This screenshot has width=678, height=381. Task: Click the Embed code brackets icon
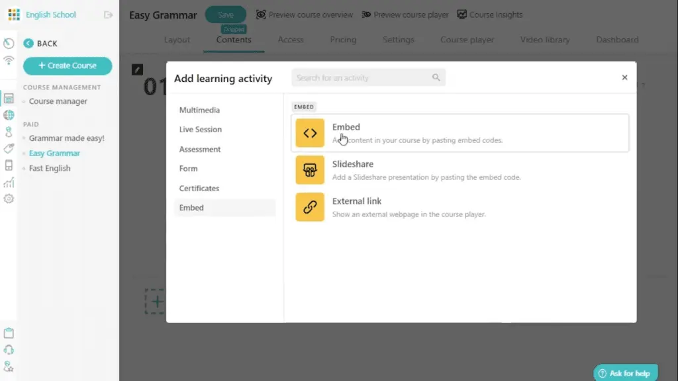click(x=310, y=133)
